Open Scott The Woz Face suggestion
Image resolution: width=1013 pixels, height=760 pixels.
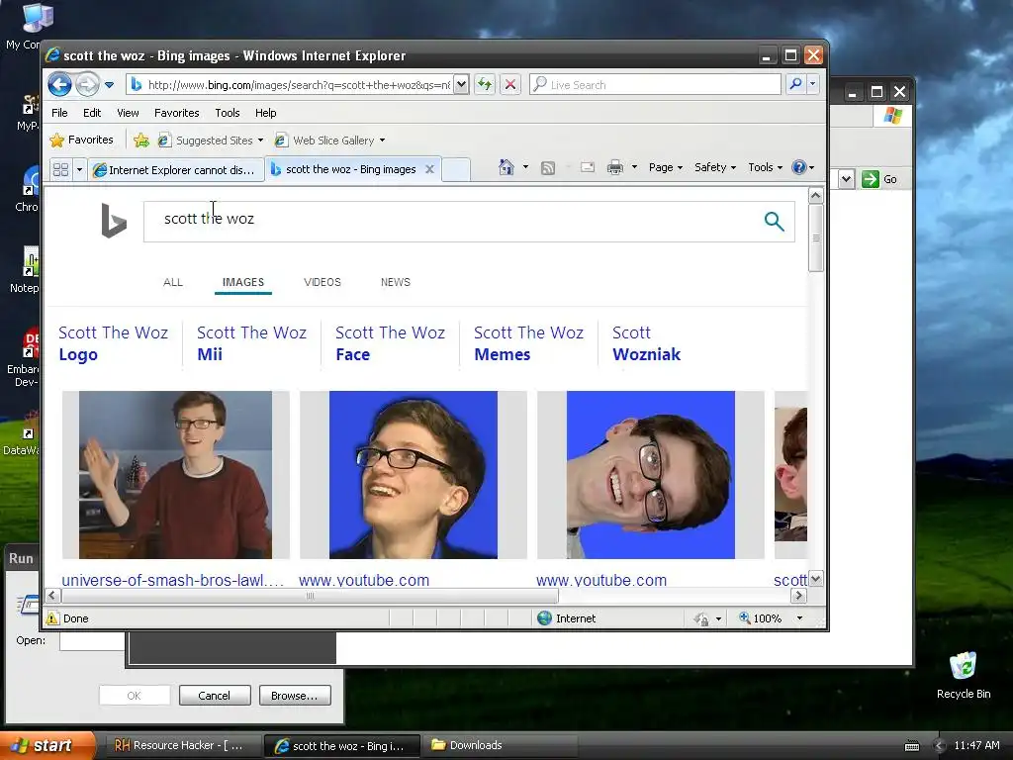pos(390,343)
